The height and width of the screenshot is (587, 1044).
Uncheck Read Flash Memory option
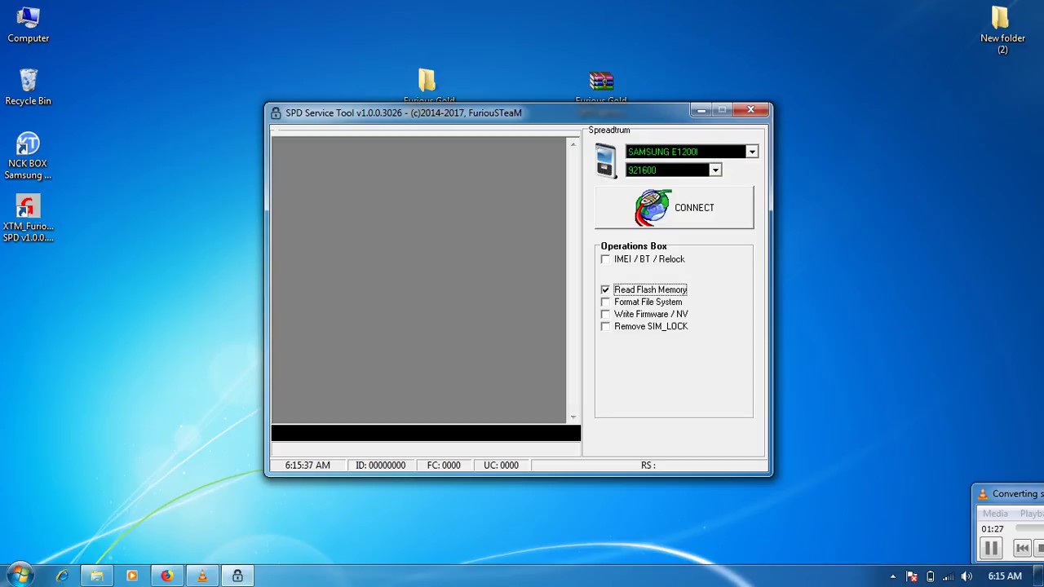click(605, 289)
